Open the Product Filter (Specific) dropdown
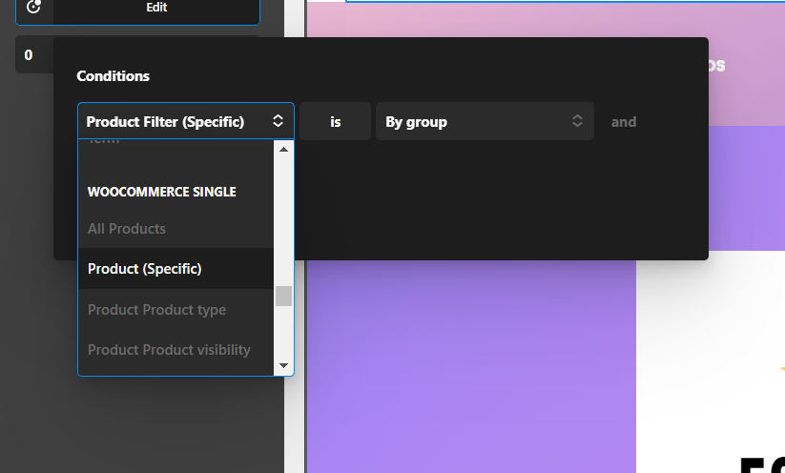 pyautogui.click(x=172, y=122)
